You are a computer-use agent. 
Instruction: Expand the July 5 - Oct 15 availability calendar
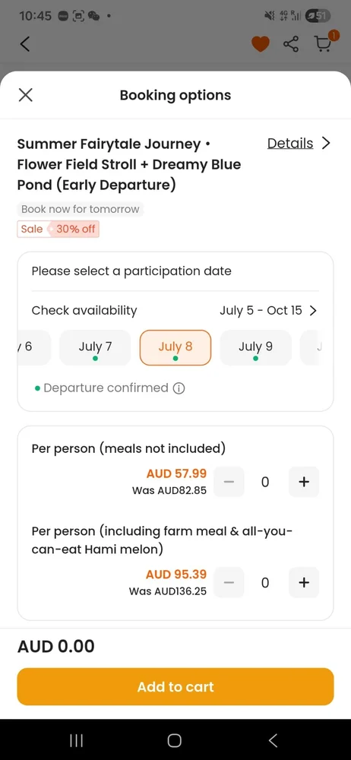(268, 311)
